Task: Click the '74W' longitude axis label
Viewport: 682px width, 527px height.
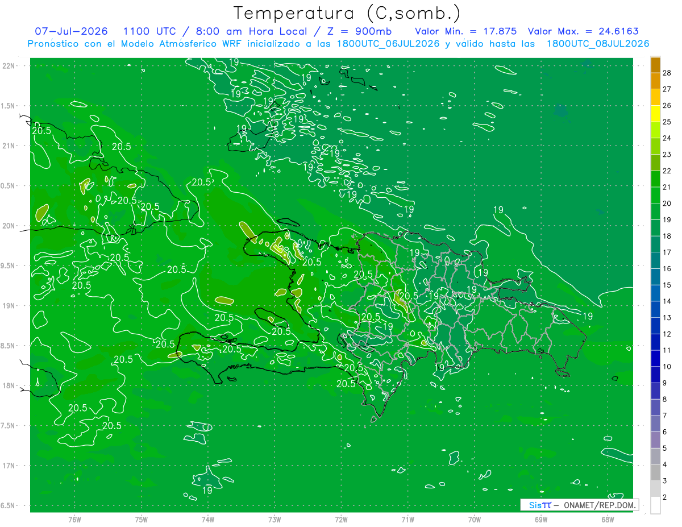Action: pos(207,520)
